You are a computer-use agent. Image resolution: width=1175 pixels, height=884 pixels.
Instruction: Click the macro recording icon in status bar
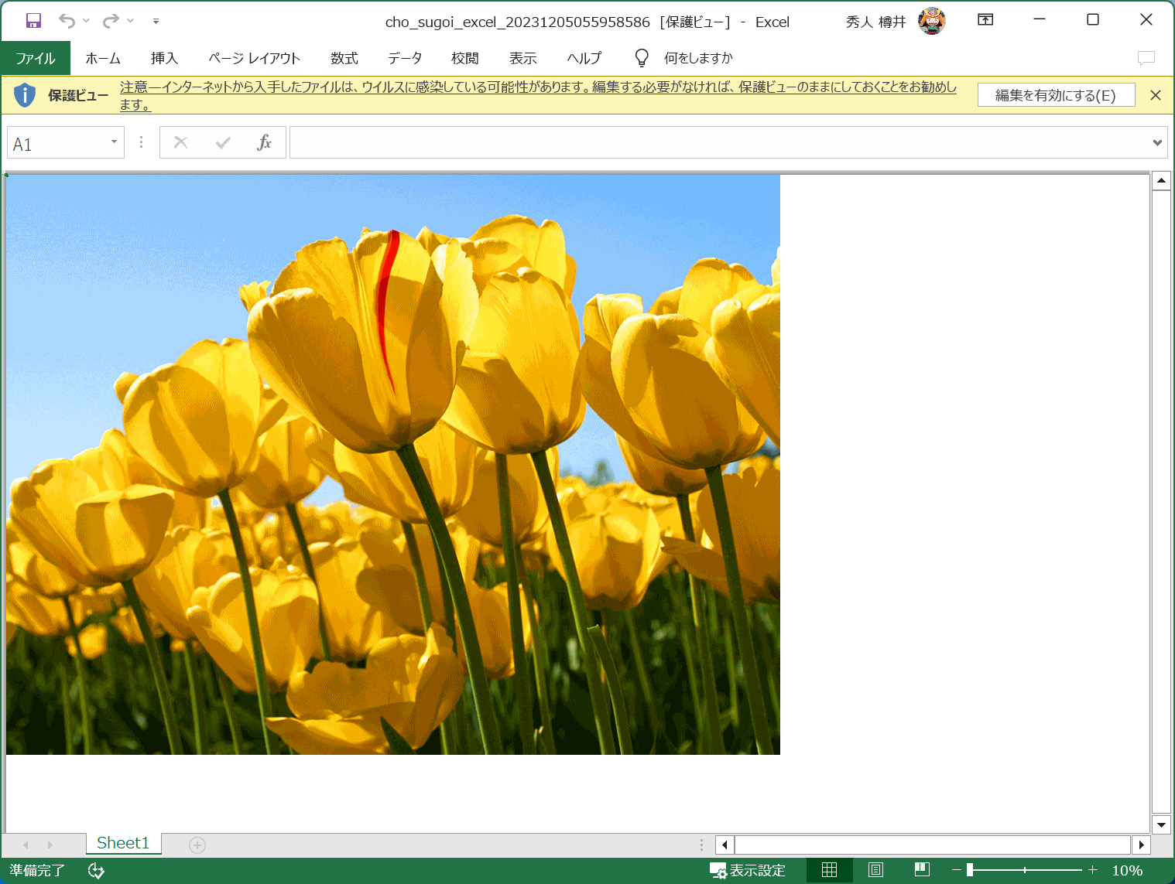pyautogui.click(x=96, y=870)
